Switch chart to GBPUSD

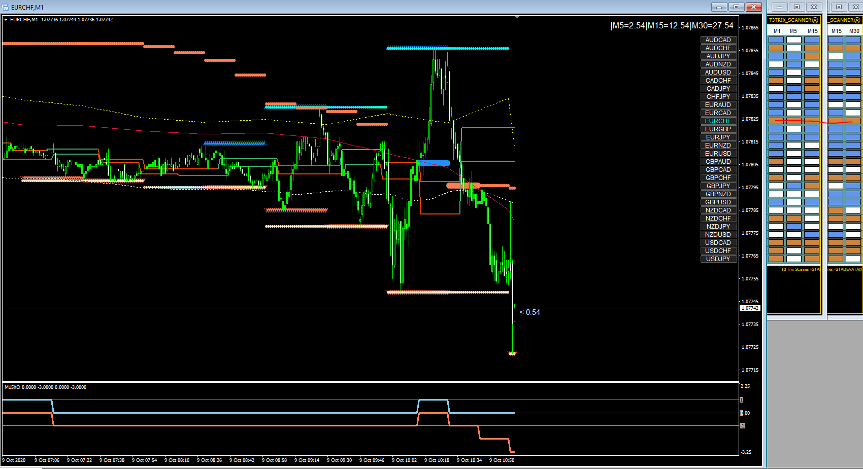click(x=718, y=202)
